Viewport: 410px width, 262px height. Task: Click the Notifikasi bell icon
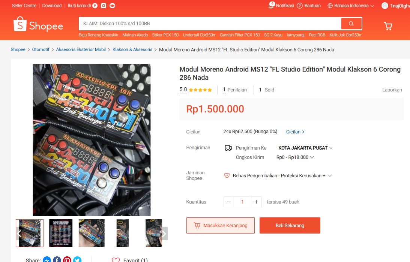tap(271, 6)
